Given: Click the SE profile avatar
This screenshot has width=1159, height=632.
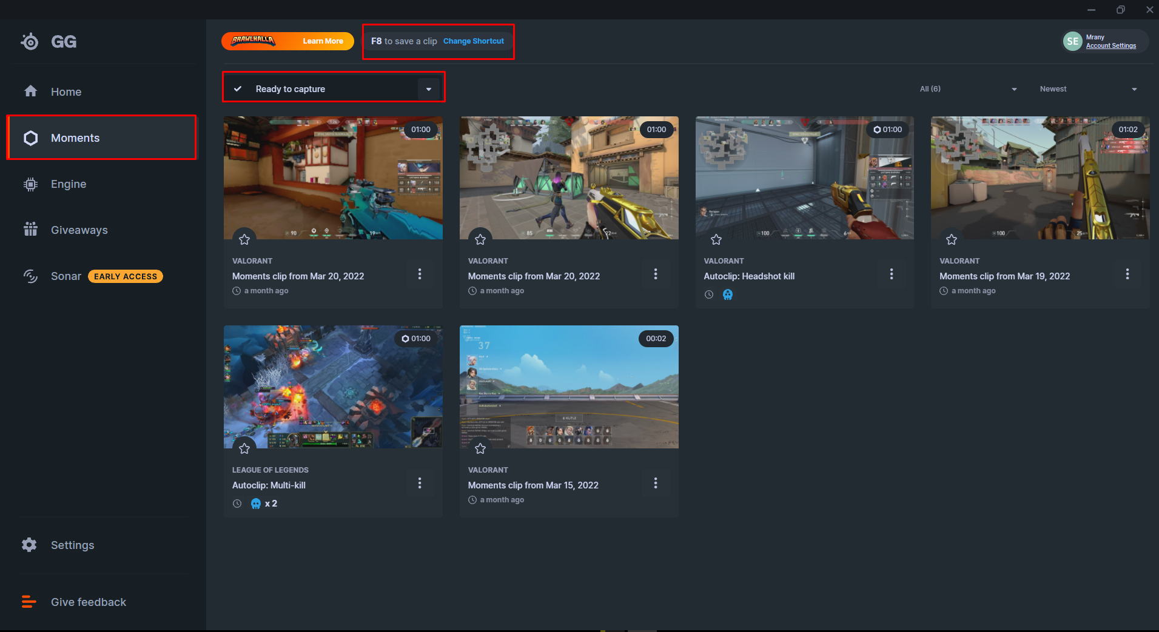Looking at the screenshot, I should [x=1073, y=41].
